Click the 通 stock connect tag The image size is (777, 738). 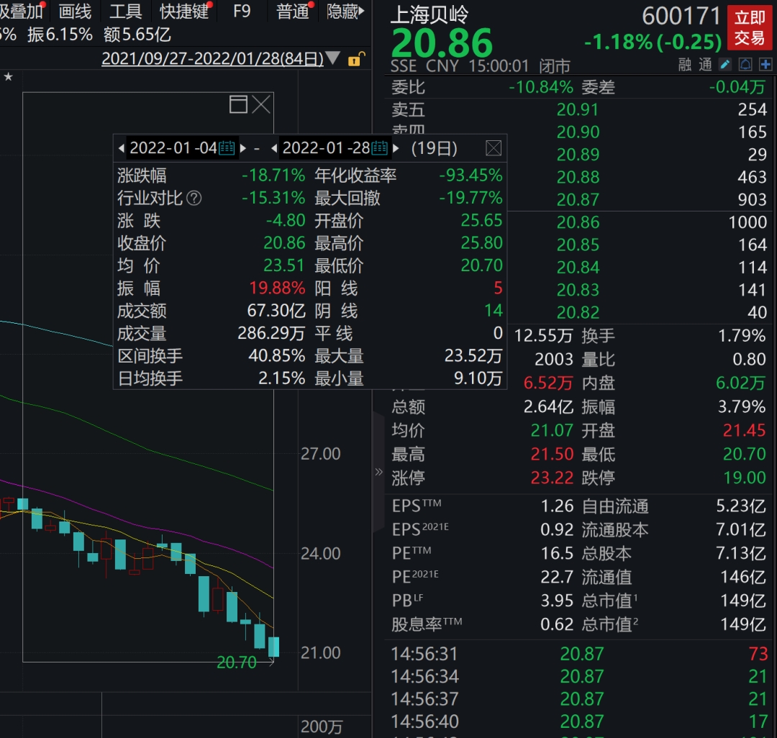(705, 65)
